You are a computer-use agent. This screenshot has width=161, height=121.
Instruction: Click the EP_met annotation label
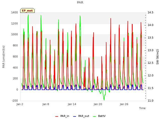tap(27, 11)
